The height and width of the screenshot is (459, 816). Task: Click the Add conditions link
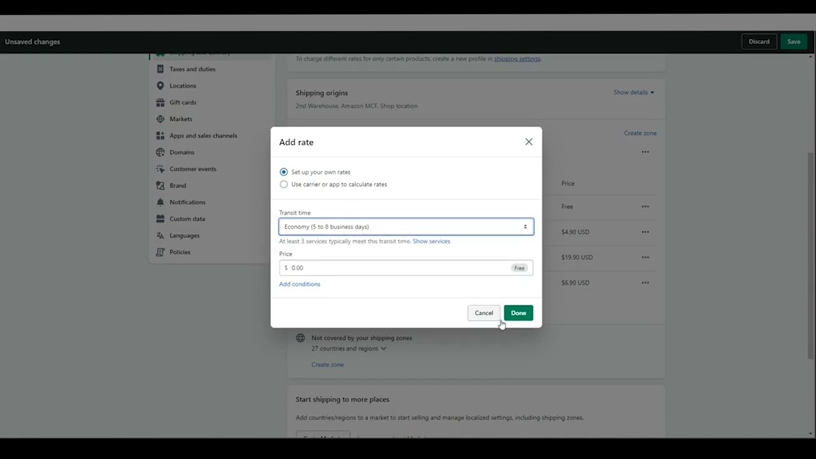point(300,284)
